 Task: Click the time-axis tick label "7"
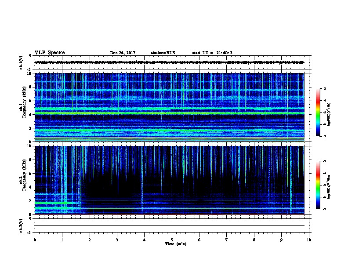[x=227, y=240]
